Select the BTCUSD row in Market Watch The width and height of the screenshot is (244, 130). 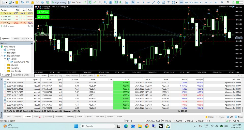coord(17,23)
